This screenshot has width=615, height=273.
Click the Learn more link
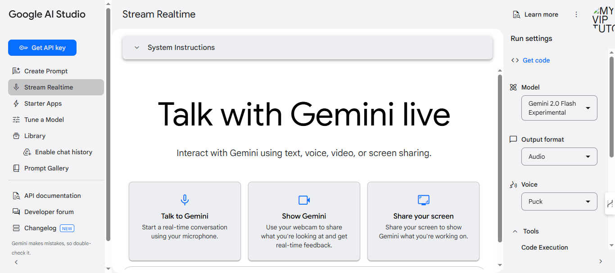[536, 14]
